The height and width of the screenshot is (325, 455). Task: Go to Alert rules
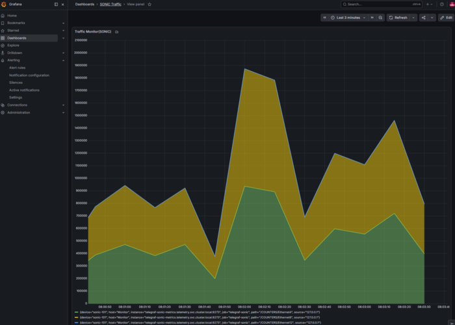coord(17,68)
